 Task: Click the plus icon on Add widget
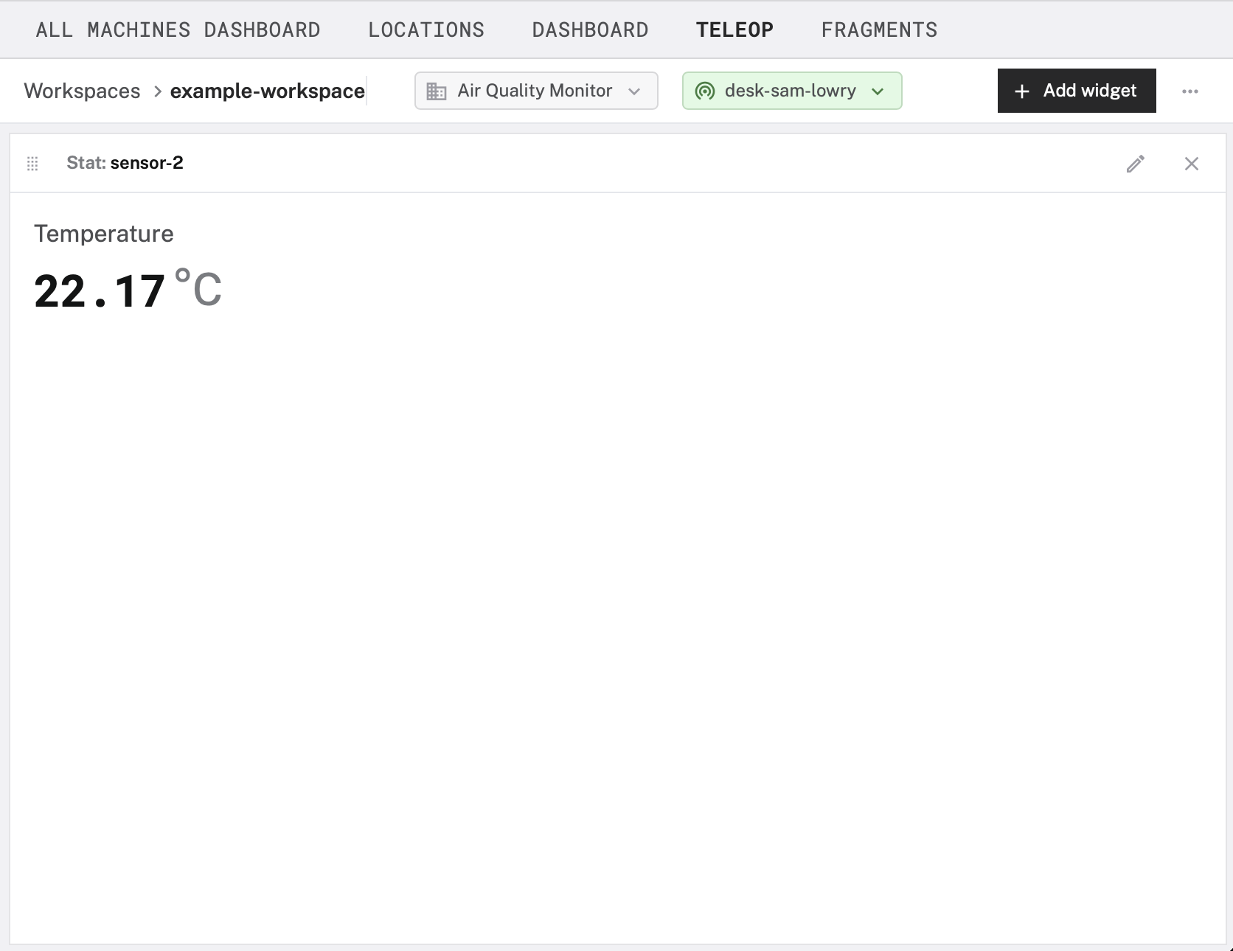(1021, 91)
